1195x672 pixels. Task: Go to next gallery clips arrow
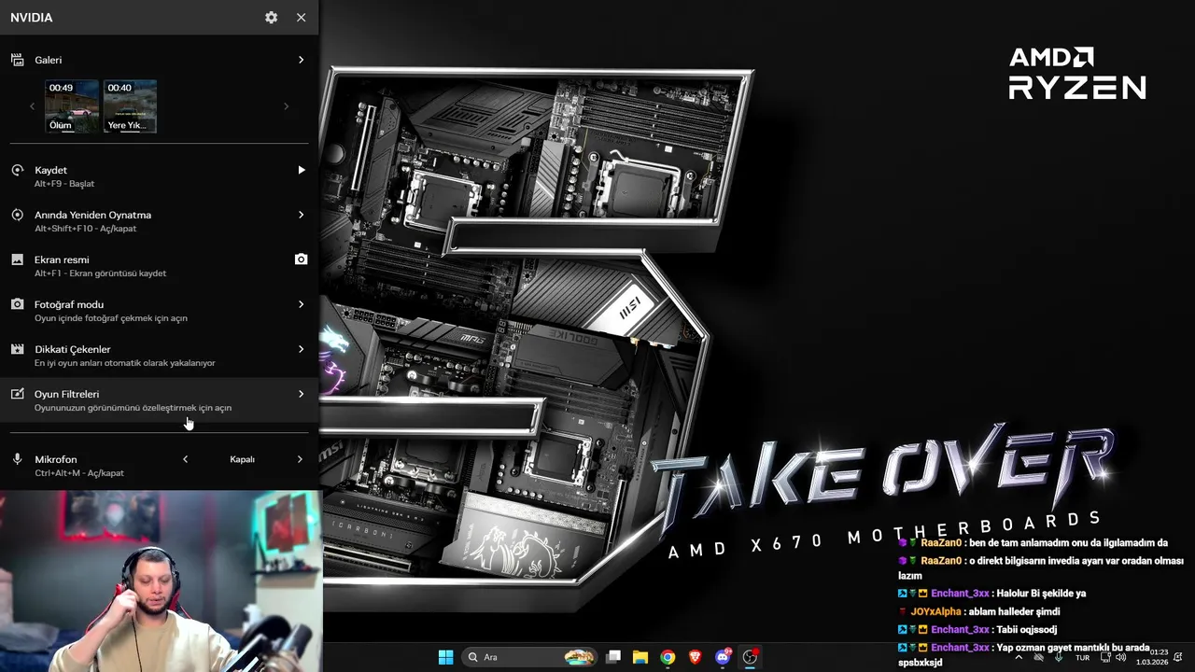pos(286,105)
